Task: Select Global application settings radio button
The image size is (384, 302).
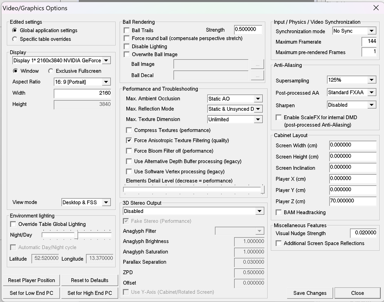Action: point(15,30)
